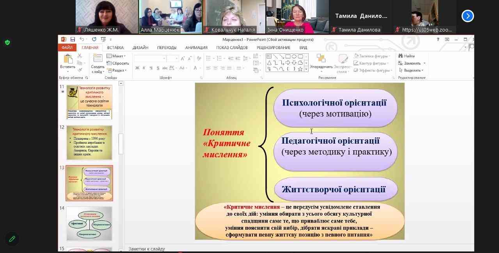Click the green pencil annotate button

tap(12, 239)
